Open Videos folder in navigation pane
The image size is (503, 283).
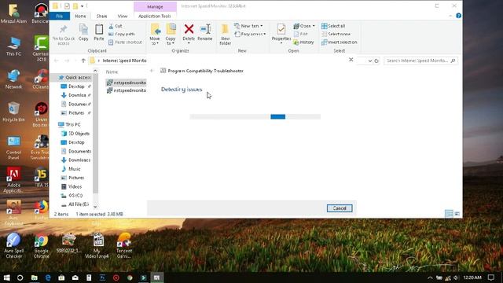[72, 186]
